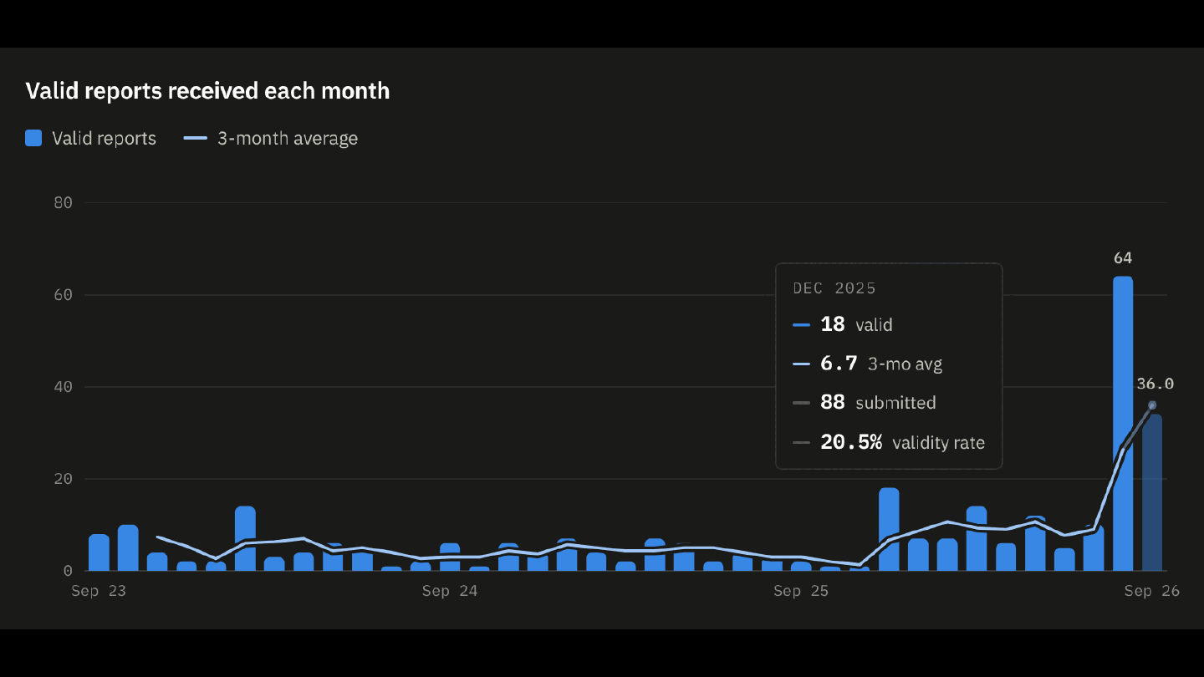Click the "20" y-axis label
This screenshot has width=1204, height=677.
coord(64,479)
